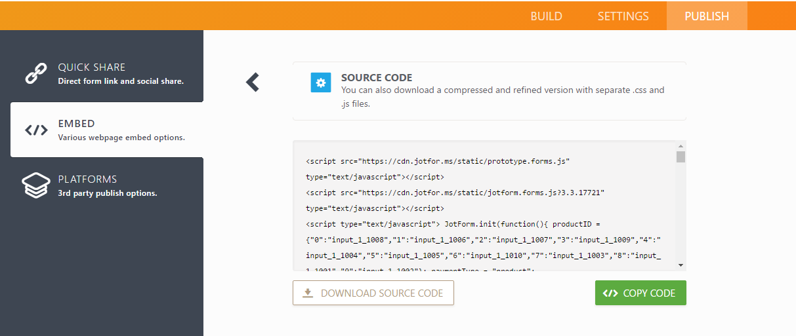Click the code box scroll up arrow
The image size is (796, 336).
pos(681,146)
